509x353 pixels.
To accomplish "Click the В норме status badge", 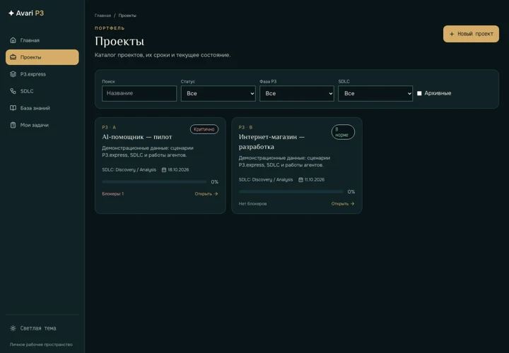I will [x=343, y=132].
